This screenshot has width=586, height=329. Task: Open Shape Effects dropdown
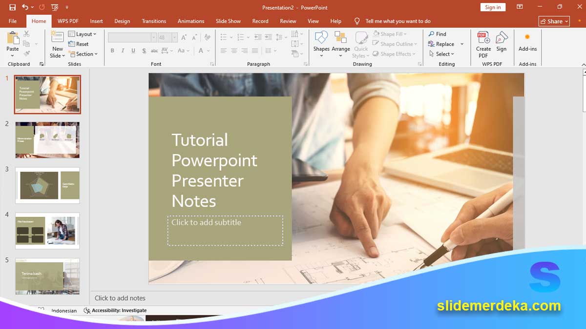[394, 54]
